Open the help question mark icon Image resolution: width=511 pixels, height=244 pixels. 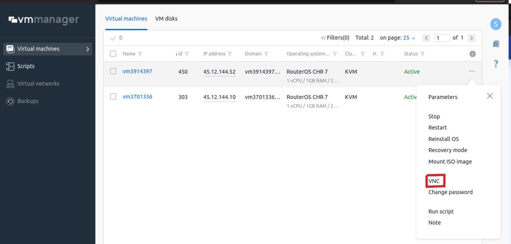(x=496, y=63)
